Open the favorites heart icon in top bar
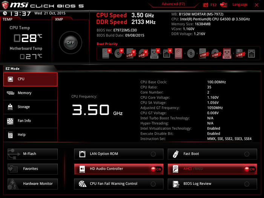This screenshot has height=198, width=264. (x=224, y=5)
